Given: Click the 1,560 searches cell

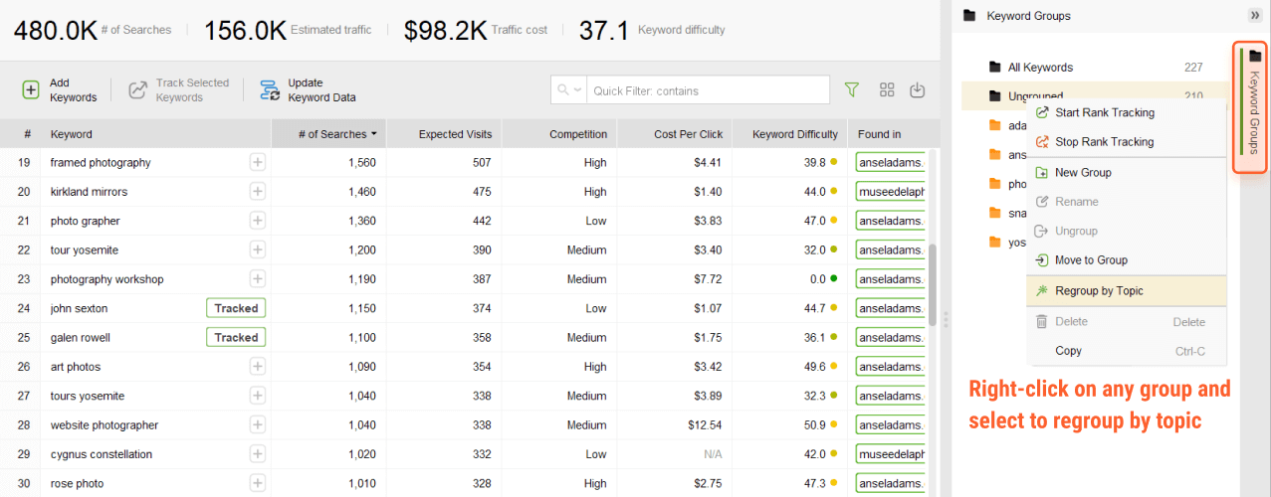Looking at the screenshot, I should pyautogui.click(x=362, y=162).
